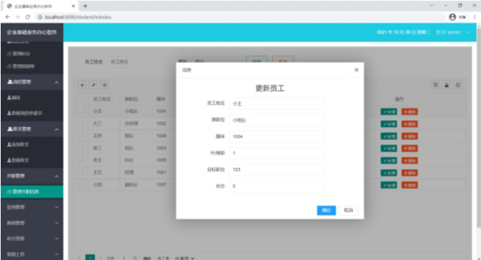The width and height of the screenshot is (481, 260).
Task: Click the next page arrow in pagination
Action: (x=100, y=258)
